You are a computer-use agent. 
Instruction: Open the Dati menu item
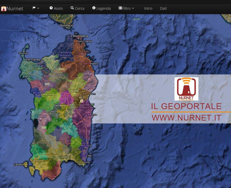coord(163,8)
